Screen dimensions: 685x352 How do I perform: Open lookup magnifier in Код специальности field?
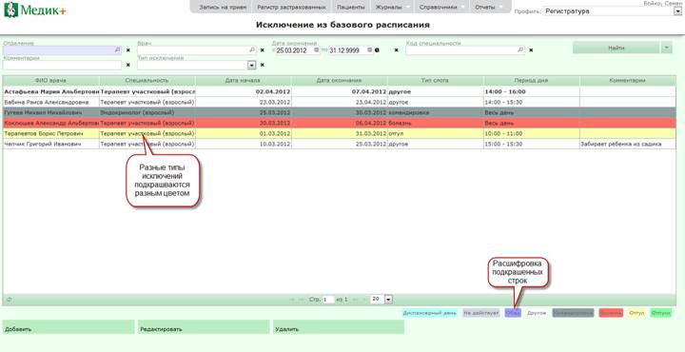[x=519, y=50]
